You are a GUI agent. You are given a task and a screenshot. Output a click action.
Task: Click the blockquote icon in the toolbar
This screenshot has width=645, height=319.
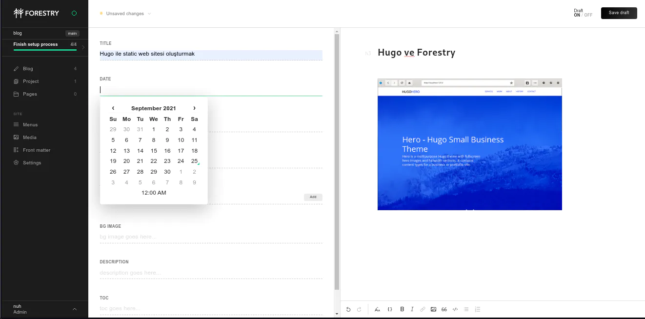click(444, 309)
